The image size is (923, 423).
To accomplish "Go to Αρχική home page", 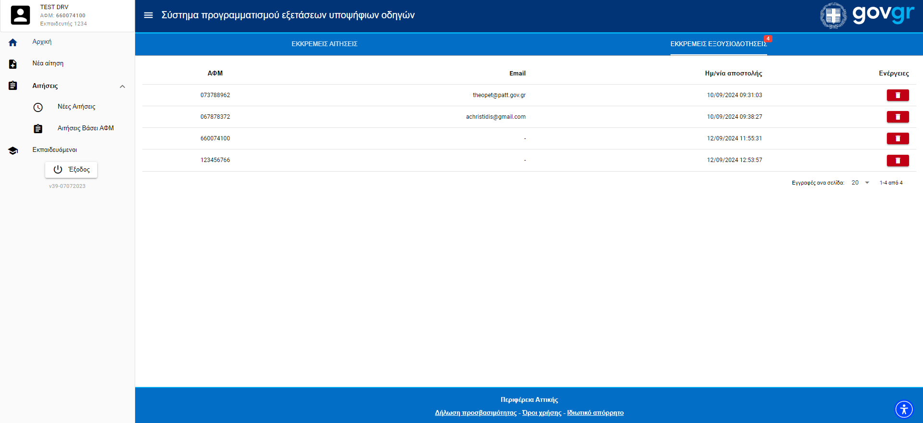I will (x=42, y=42).
